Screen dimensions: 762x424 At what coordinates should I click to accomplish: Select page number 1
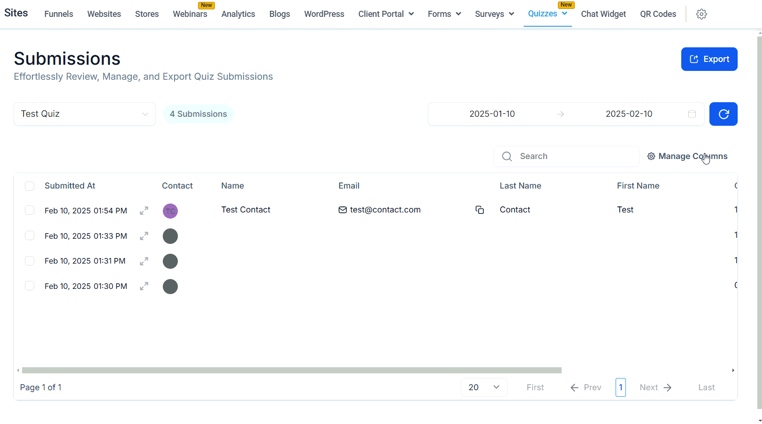point(621,387)
